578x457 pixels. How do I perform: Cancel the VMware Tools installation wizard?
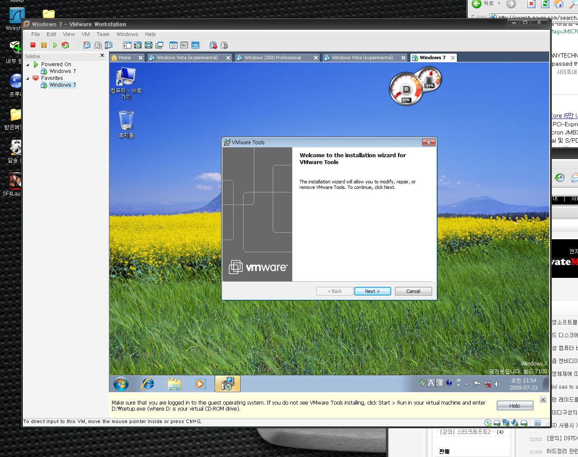click(413, 291)
